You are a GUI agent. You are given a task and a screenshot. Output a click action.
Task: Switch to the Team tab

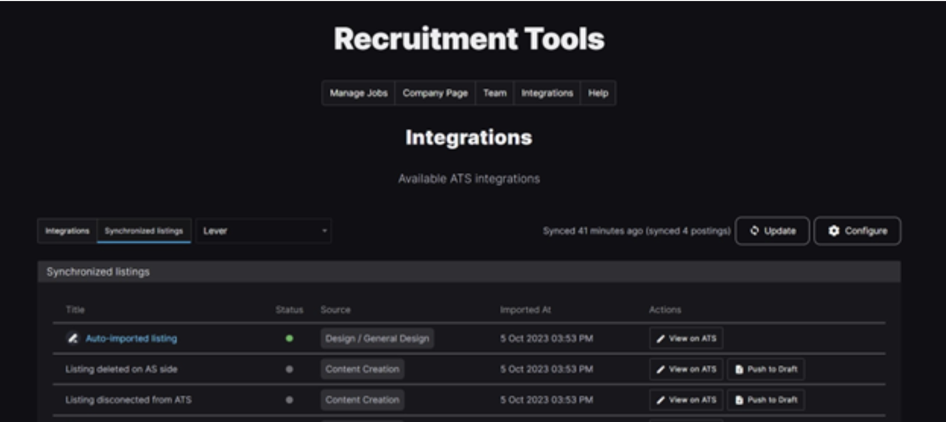point(494,93)
